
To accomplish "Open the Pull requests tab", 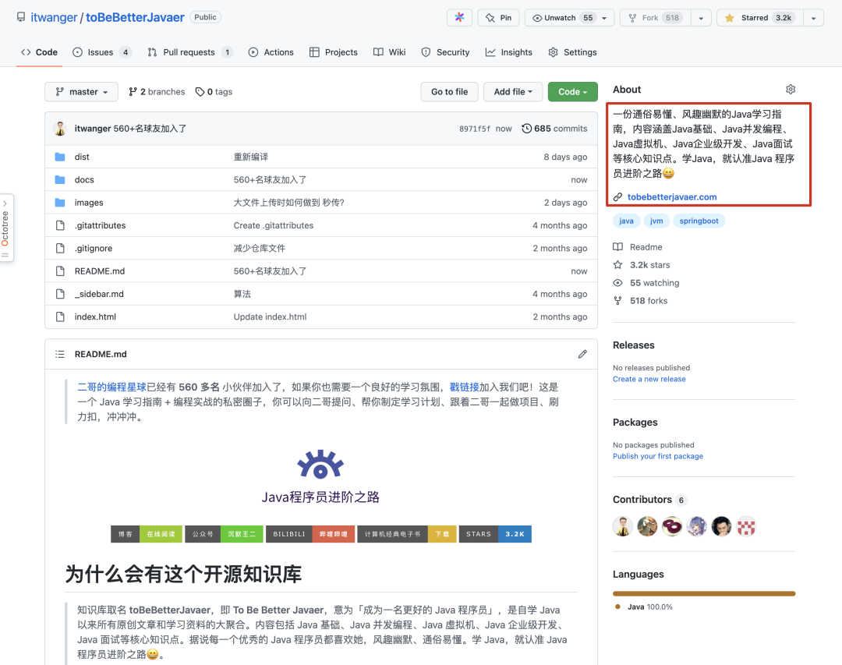I will (x=190, y=52).
